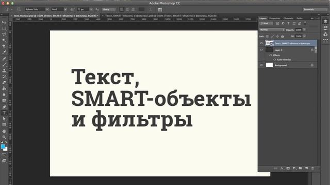The height and width of the screenshot is (185, 330).
Task: Select the Brush tool
Action: click(4, 65)
